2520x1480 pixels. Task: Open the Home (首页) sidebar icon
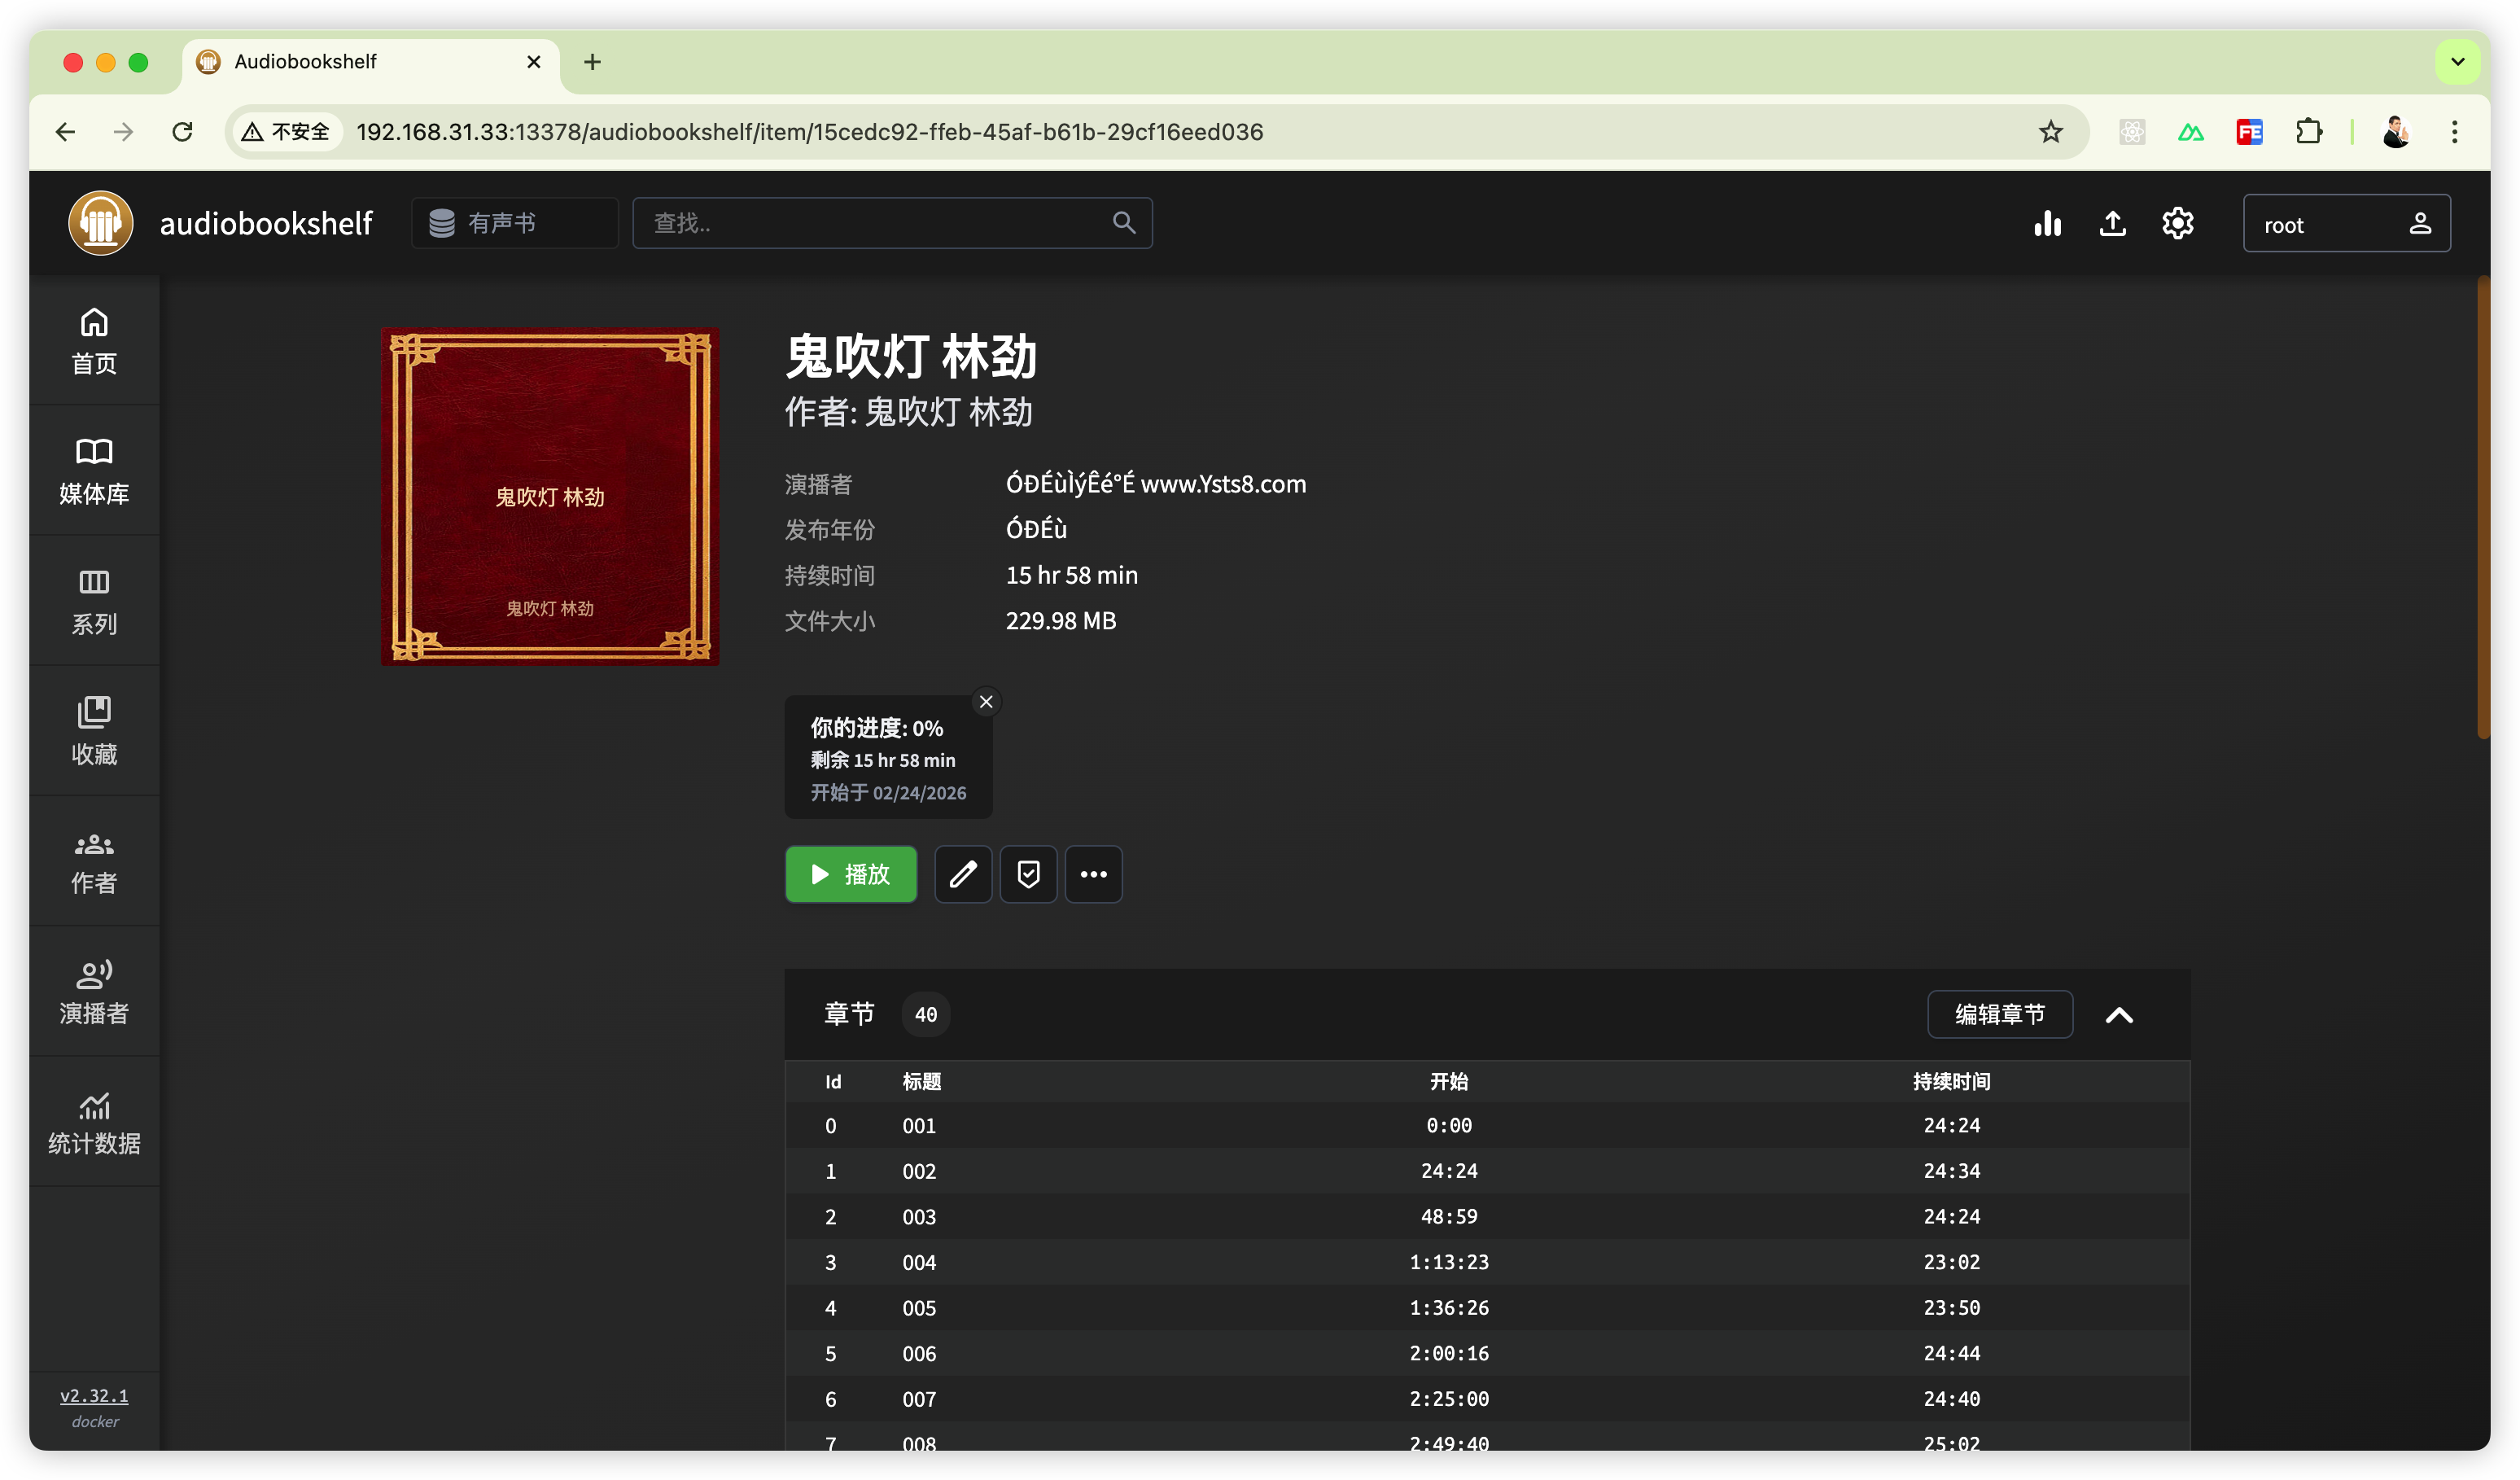click(94, 340)
